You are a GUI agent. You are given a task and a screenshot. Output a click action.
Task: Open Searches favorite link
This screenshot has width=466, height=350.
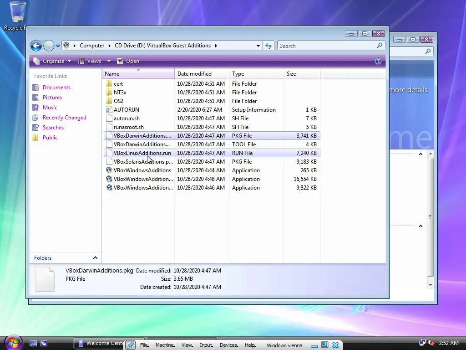(x=53, y=128)
